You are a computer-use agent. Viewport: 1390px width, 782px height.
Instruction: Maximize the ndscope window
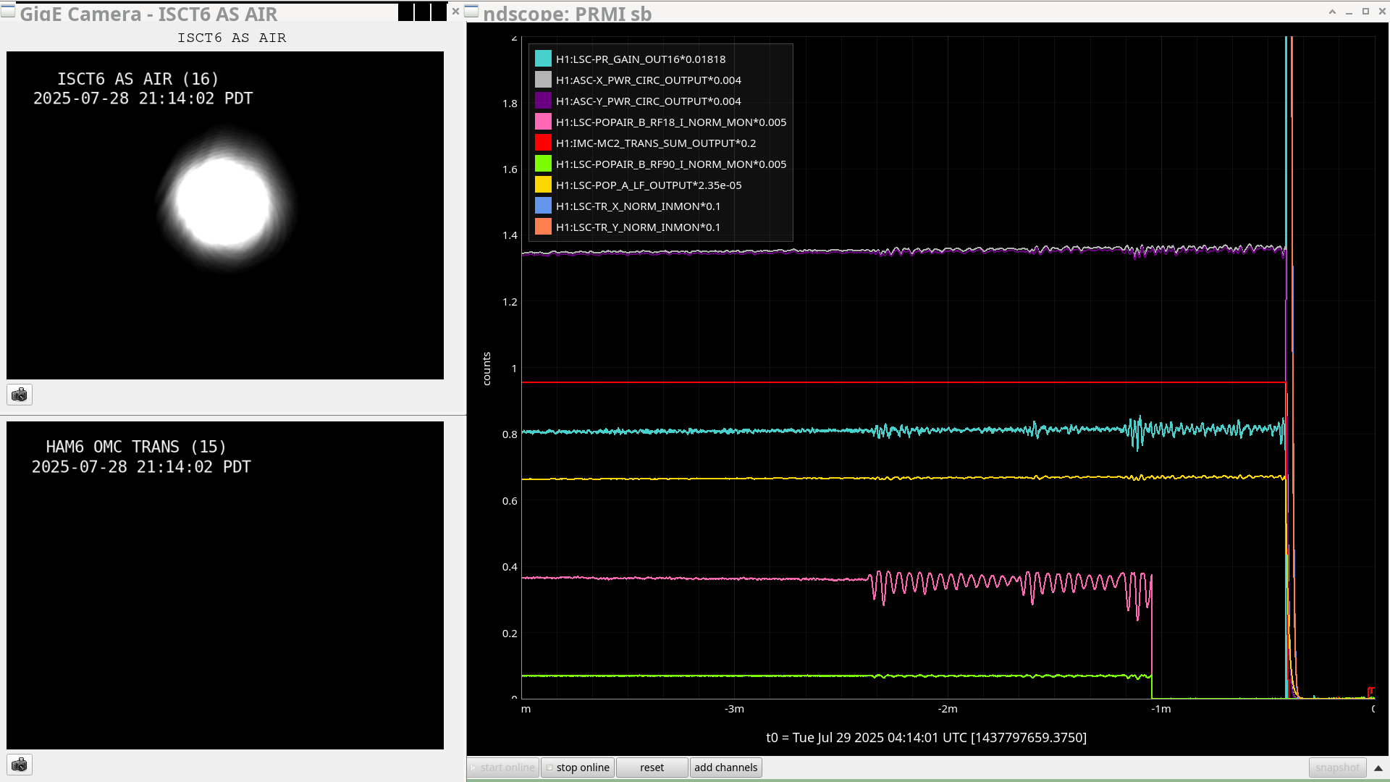coord(1365,12)
